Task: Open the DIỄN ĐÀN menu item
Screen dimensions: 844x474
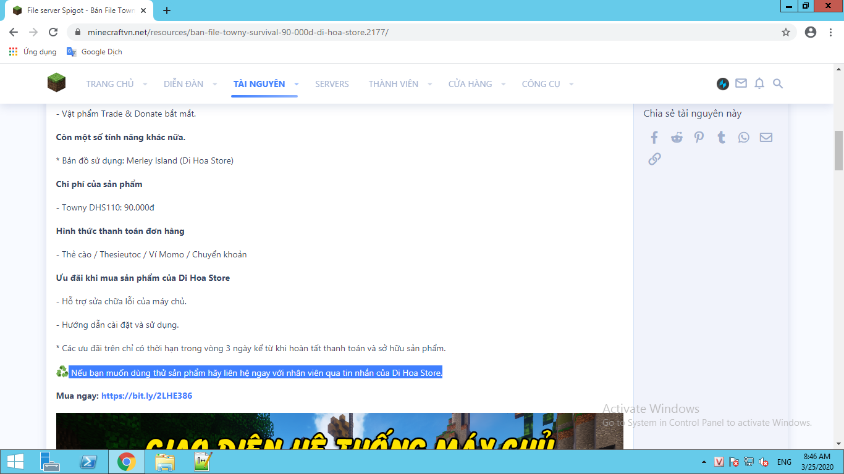Action: coord(184,84)
